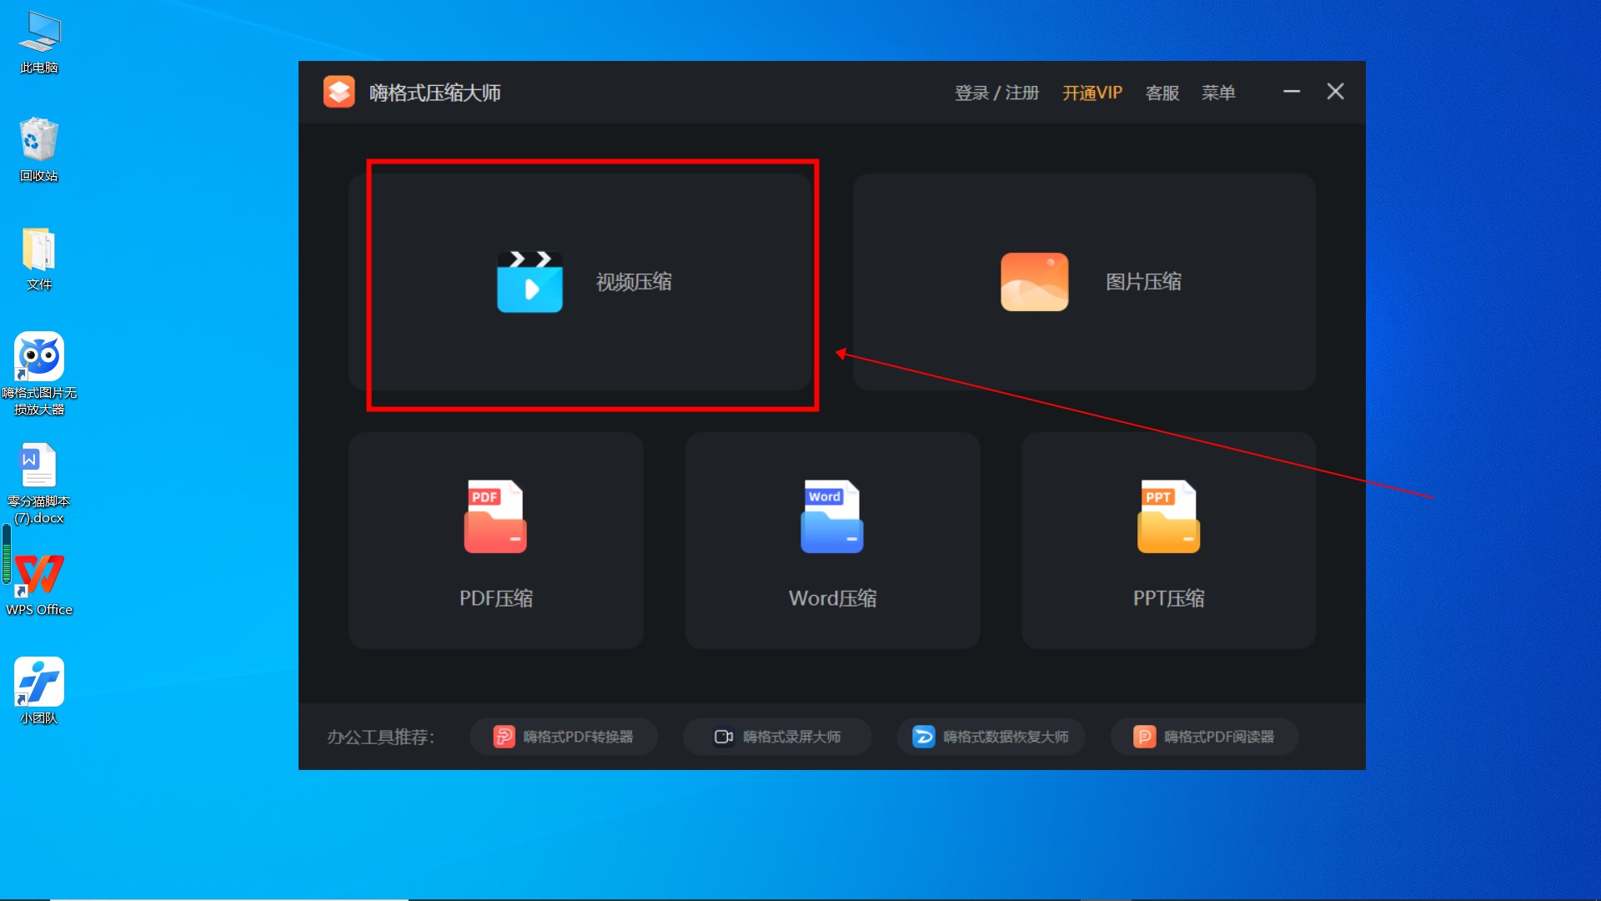Open 嗨格式PDF转换器 from the recommended tools
This screenshot has width=1601, height=901.
pyautogui.click(x=564, y=737)
